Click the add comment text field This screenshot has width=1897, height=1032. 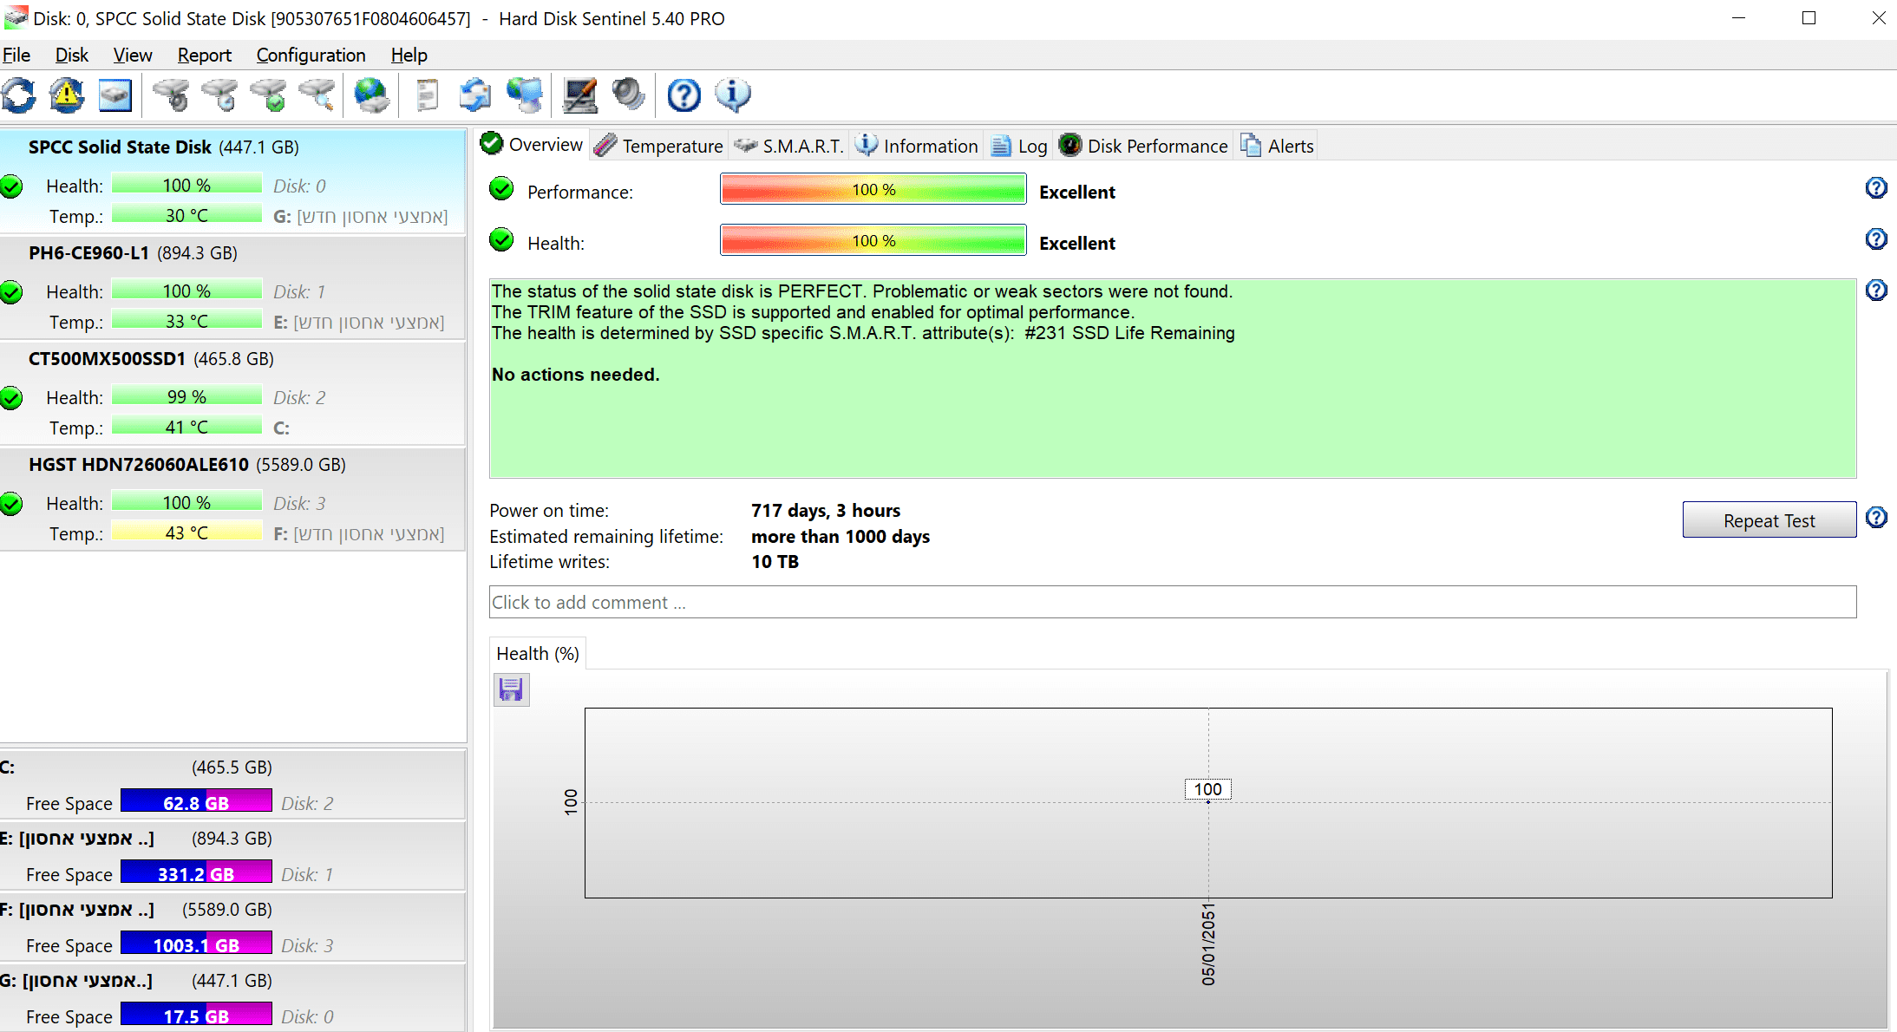pyautogui.click(x=1172, y=602)
